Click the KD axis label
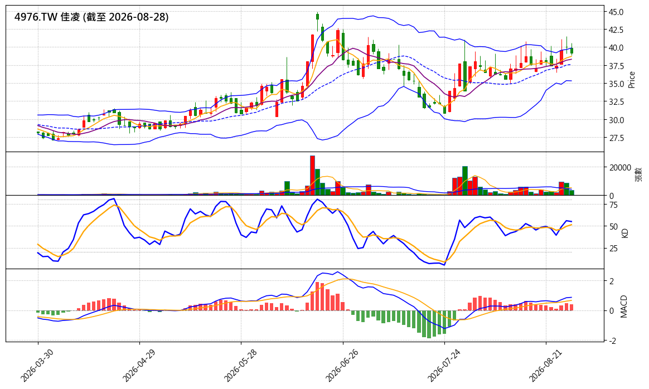Screen dimensions: 649x389 pos(625,233)
